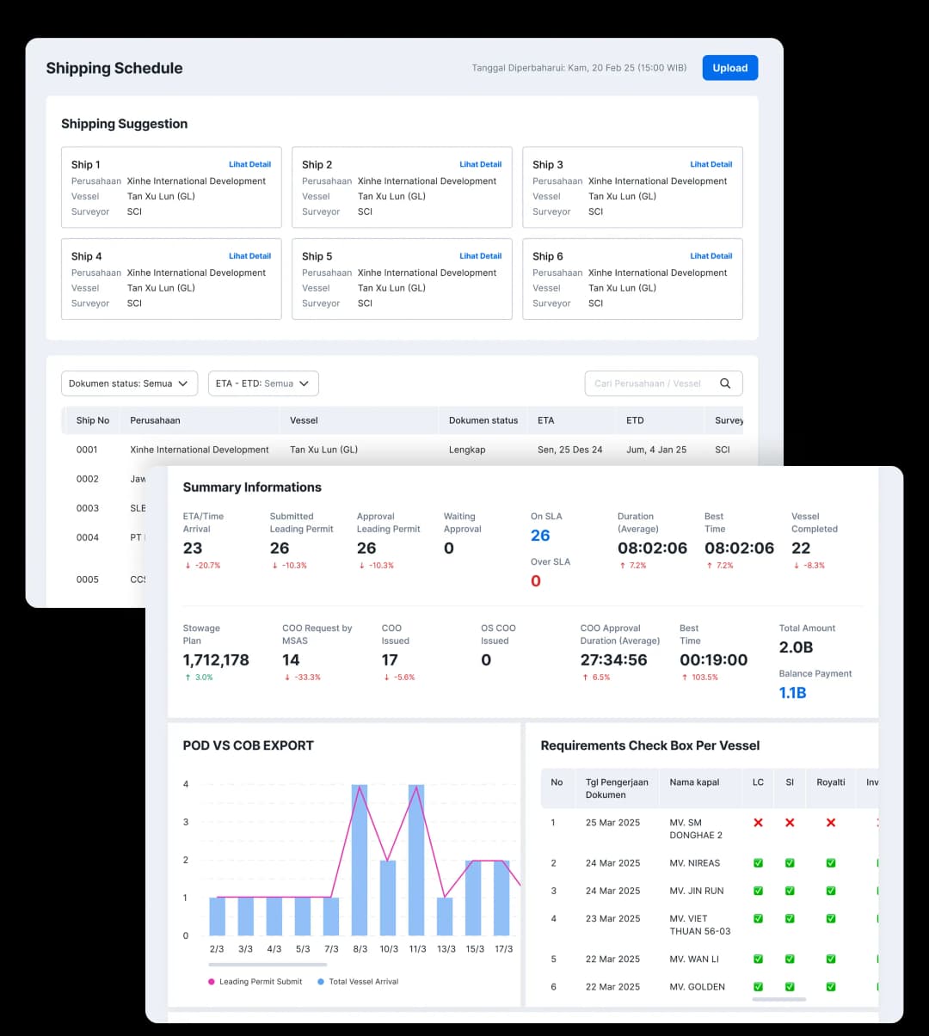This screenshot has width=929, height=1036.
Task: Toggle Royalti checkbox for MV. WAN LI
Action: tap(831, 959)
